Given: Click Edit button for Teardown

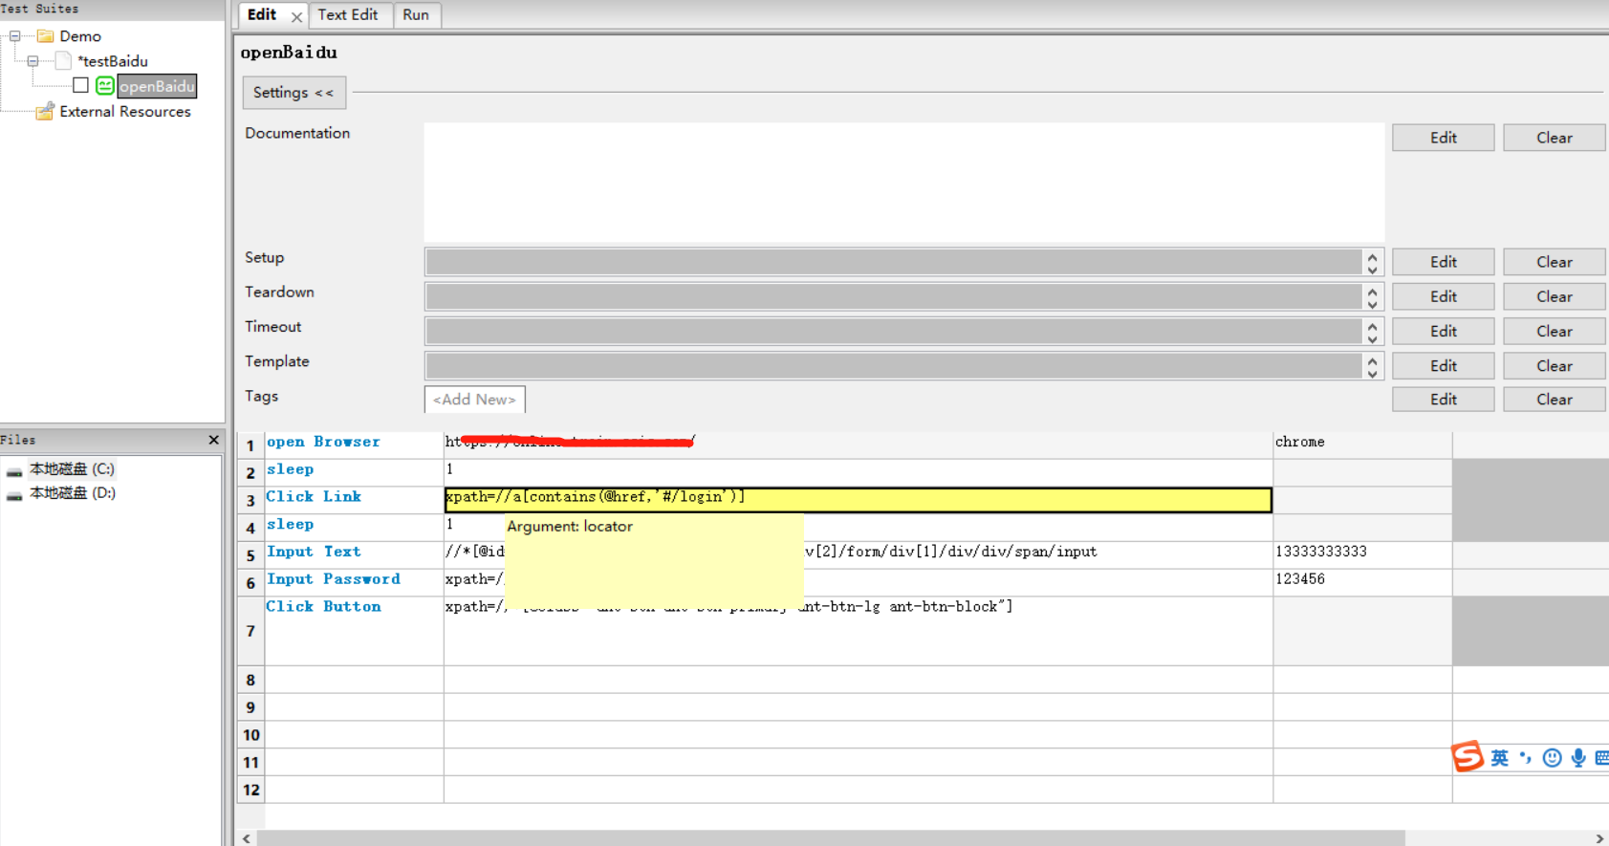Looking at the screenshot, I should pos(1444,296).
